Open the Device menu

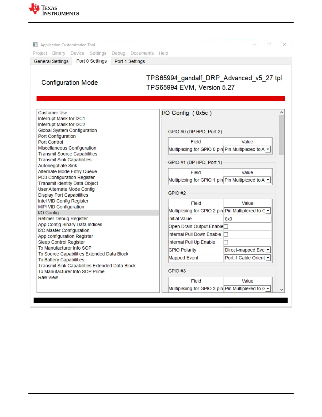click(x=77, y=53)
